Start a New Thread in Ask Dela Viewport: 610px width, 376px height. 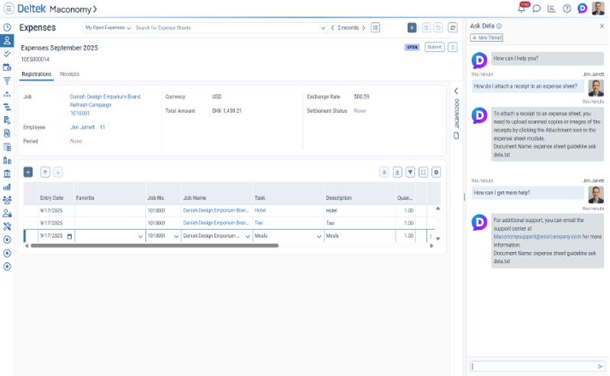[x=486, y=37]
